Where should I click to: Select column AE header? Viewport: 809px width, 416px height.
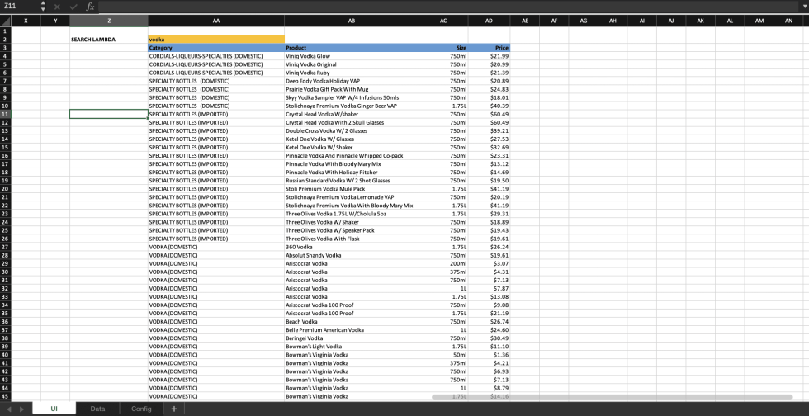[525, 21]
